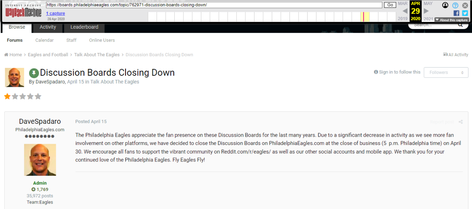Switch to the Activity tab
472x209 pixels.
[x=48, y=27]
